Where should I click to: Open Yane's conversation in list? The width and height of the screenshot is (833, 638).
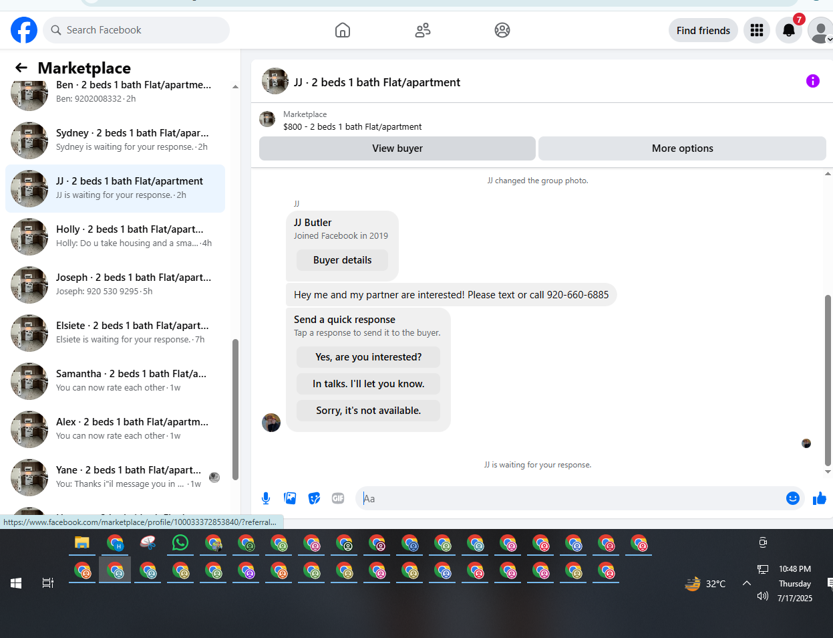(x=115, y=477)
